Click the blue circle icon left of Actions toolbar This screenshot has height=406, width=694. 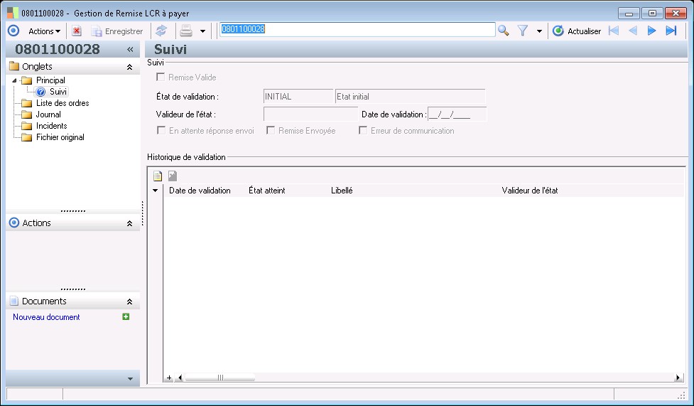point(13,31)
